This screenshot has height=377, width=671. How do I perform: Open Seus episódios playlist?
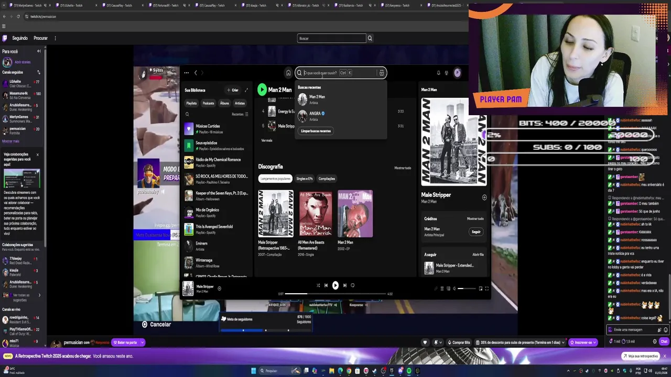tap(217, 145)
